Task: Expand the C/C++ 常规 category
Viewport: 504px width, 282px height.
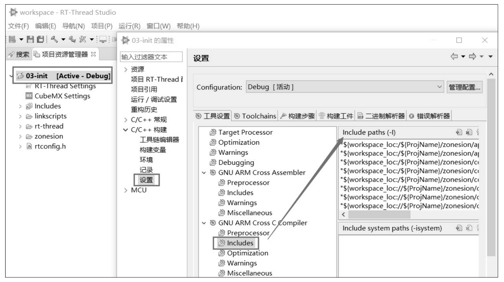Action: point(125,120)
